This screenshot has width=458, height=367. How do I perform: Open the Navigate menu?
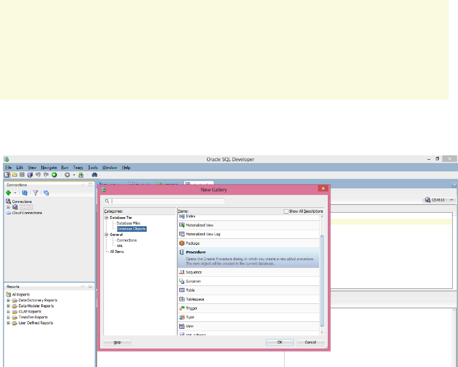pos(49,167)
